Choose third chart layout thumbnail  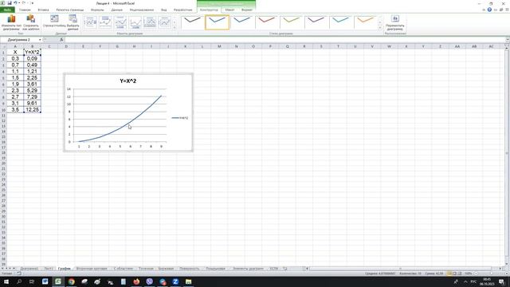[x=120, y=22]
